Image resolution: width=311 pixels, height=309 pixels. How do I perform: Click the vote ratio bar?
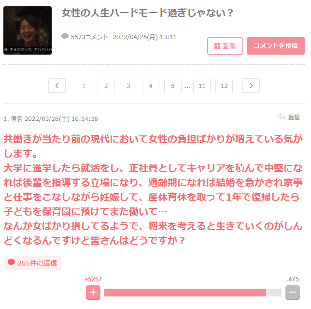click(193, 293)
